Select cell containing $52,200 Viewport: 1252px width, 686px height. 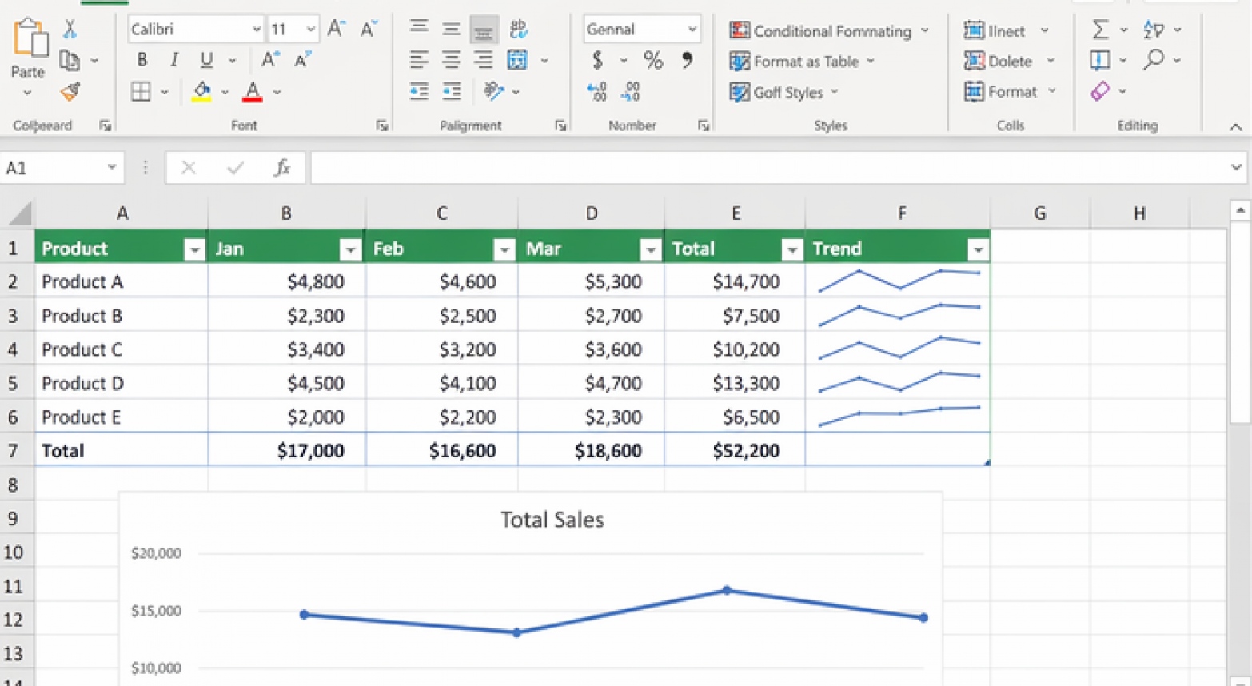735,451
